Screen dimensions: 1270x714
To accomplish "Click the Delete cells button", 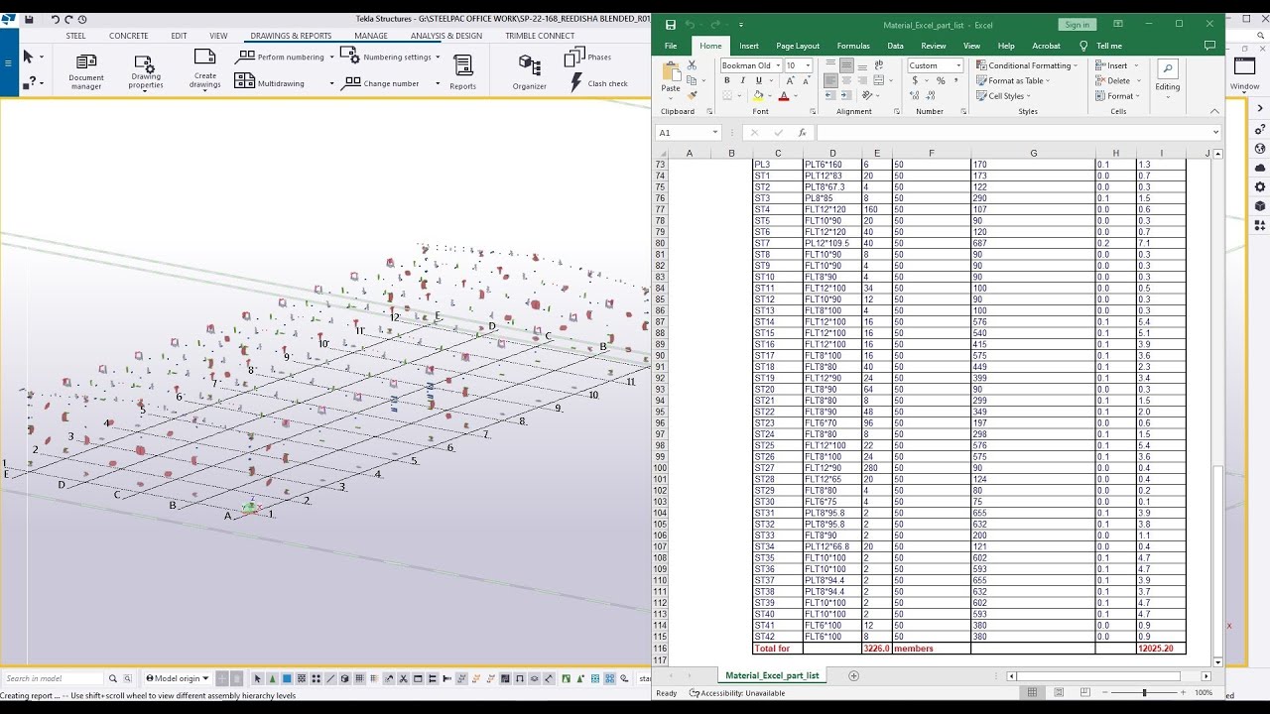I will (x=1118, y=80).
